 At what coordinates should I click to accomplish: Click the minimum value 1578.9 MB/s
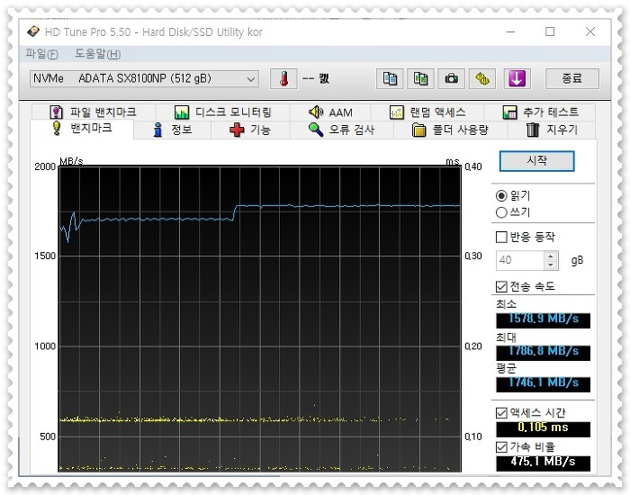pos(544,319)
